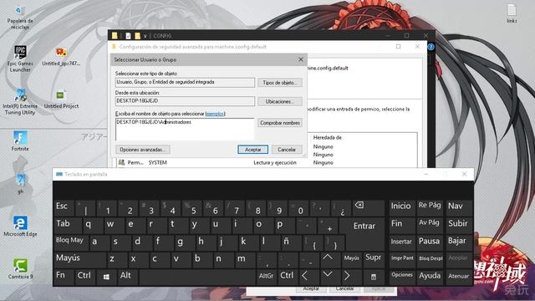
Task: Click the Comprobar nombres button
Action: click(x=280, y=123)
